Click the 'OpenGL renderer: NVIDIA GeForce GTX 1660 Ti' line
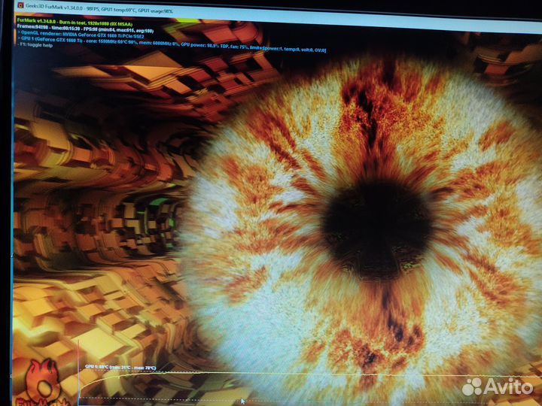The width and height of the screenshot is (542, 406). click(81, 34)
